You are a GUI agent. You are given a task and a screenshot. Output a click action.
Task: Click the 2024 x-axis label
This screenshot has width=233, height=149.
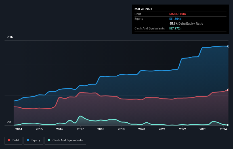coord(223,129)
